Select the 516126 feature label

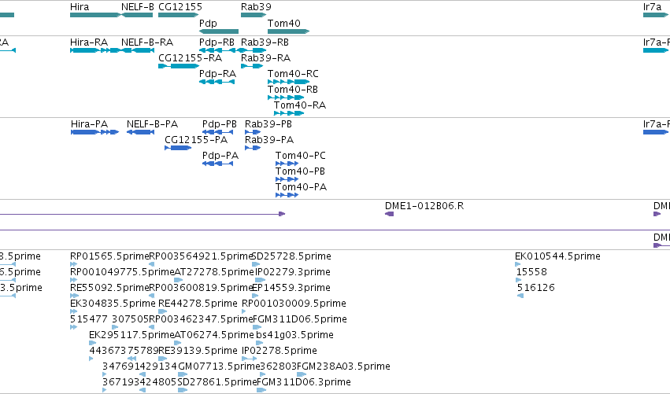pyautogui.click(x=536, y=288)
